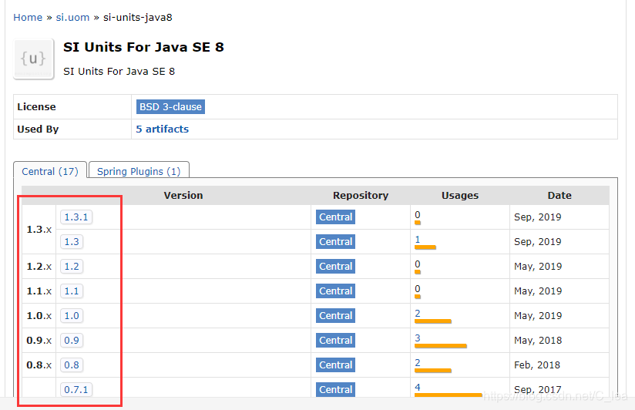
Task: Switch to the Central (17) tab
Action: pyautogui.click(x=50, y=171)
